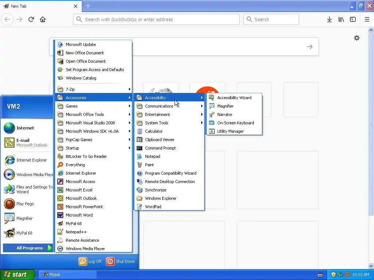Start Program Compatibility Wizard
This screenshot has width=374, height=280.
coord(169,173)
